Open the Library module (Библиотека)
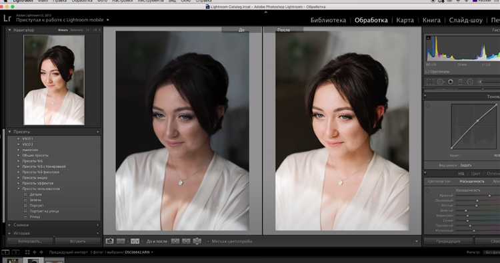 coord(328,20)
